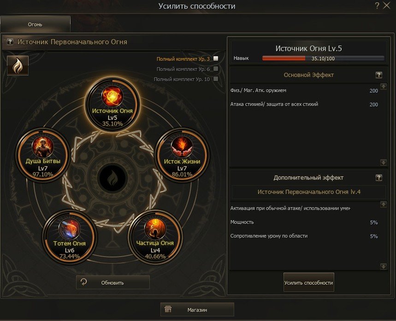
Task: Click the Навык progress bar 35.10/100
Action: tap(323, 58)
